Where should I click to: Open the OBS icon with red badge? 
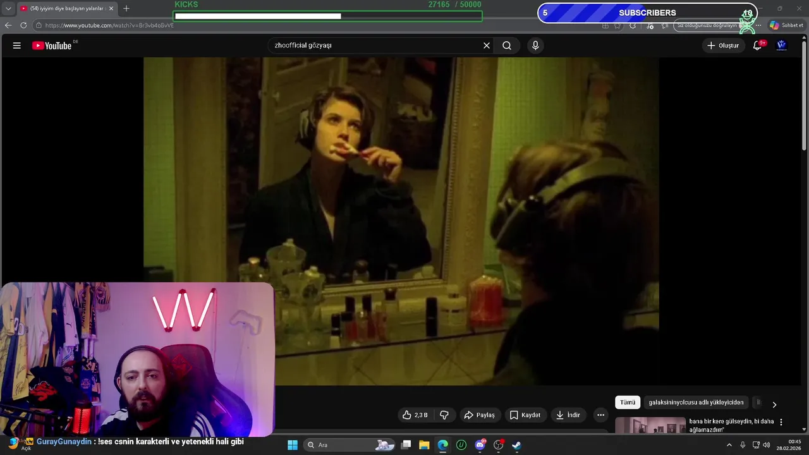click(x=499, y=445)
